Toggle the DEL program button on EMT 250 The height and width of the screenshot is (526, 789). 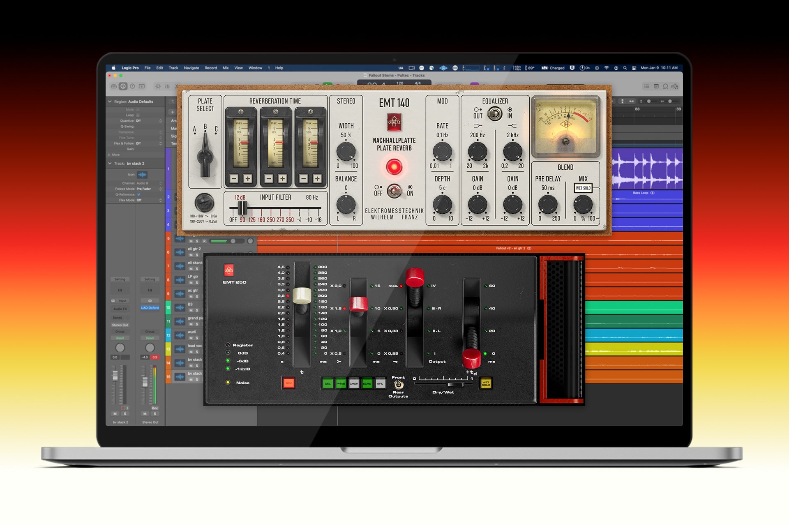328,383
